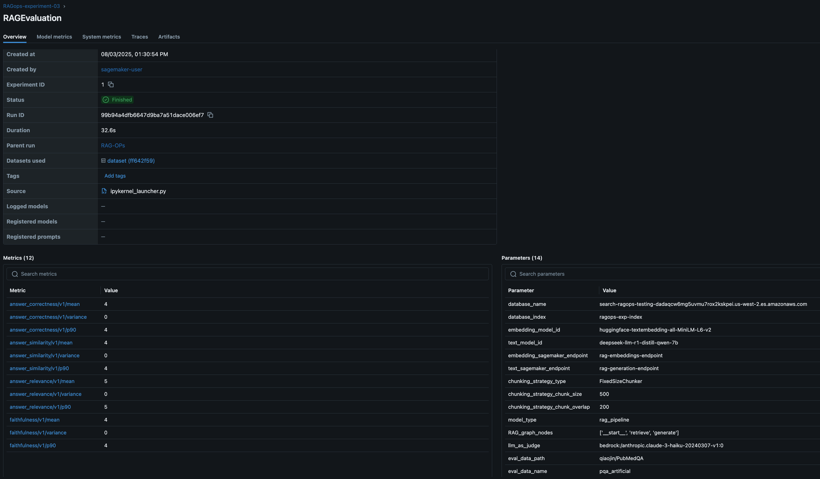Viewport: 820px width, 479px height.
Task: Copy the Run ID to clipboard
Action: coord(210,115)
